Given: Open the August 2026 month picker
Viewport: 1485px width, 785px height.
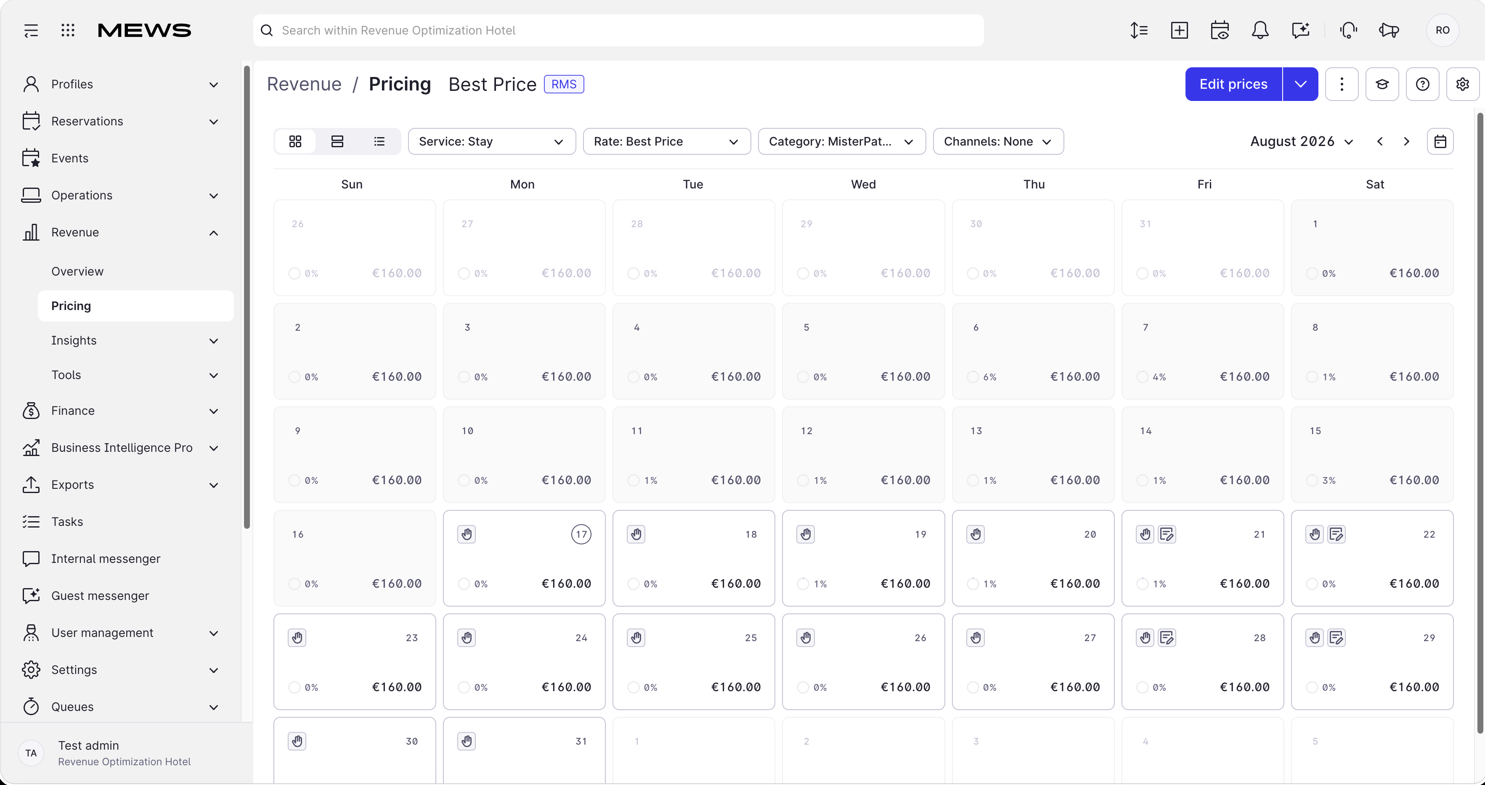Looking at the screenshot, I should click(x=1302, y=141).
